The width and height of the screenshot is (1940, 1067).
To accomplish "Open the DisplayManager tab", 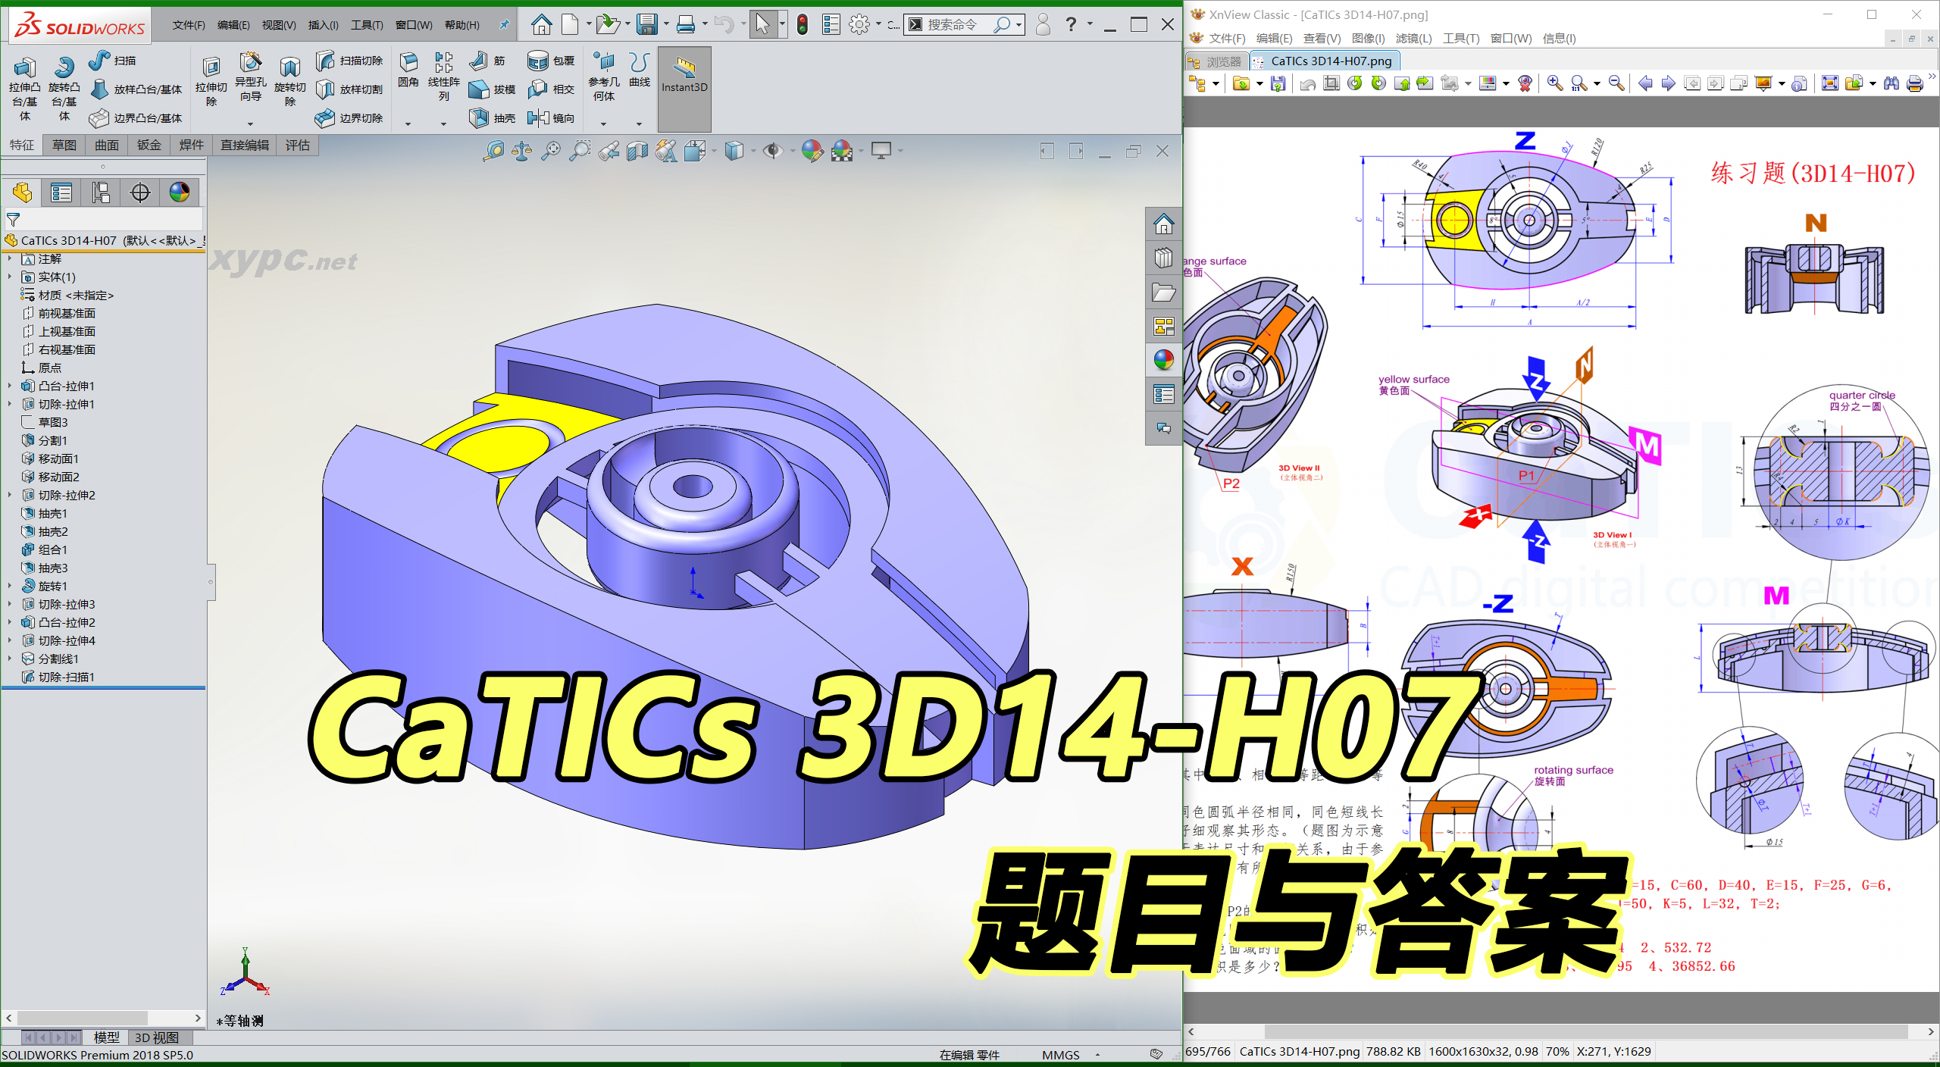I will [x=180, y=192].
